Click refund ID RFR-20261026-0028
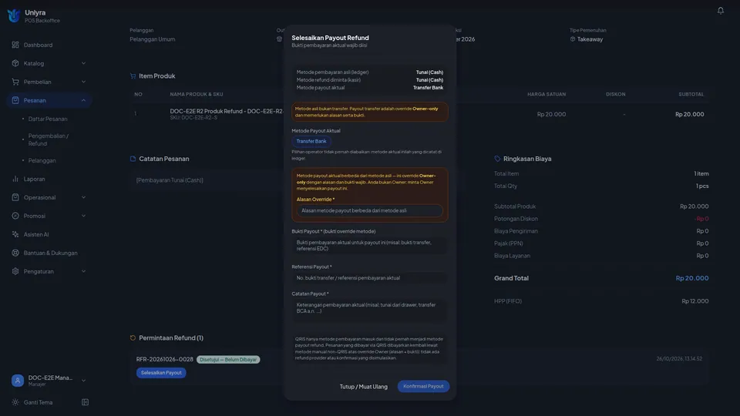The image size is (740, 416). click(165, 360)
